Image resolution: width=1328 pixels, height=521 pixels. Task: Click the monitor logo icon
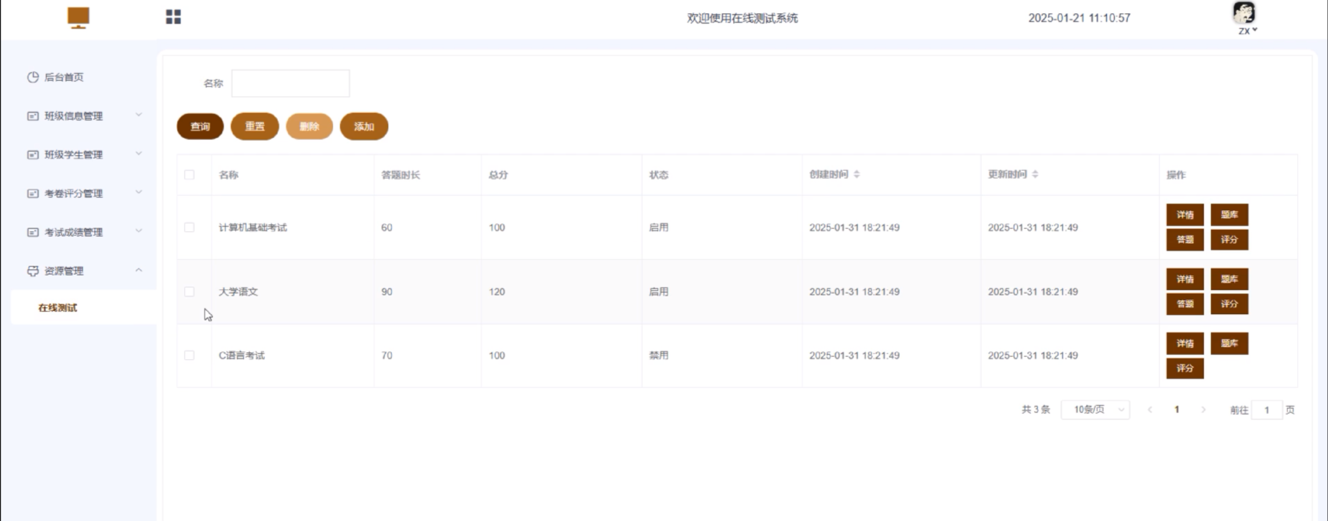coord(78,18)
